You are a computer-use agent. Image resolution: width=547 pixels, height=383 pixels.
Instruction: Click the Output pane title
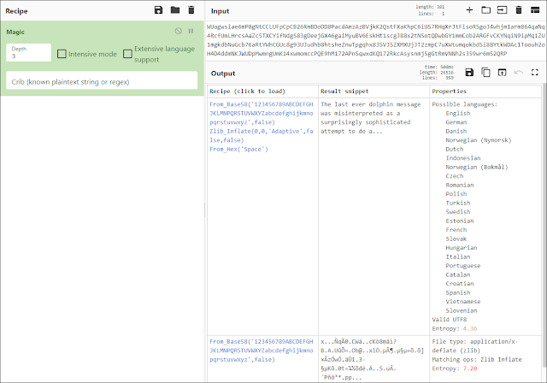223,74
